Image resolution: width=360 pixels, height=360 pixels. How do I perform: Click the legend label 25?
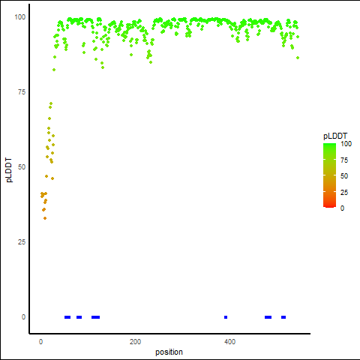(x=344, y=192)
